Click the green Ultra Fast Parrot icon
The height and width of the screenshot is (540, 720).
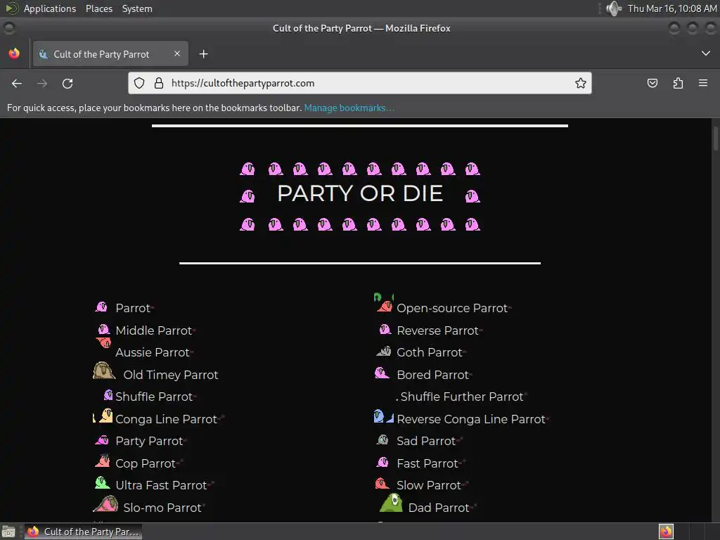102,482
